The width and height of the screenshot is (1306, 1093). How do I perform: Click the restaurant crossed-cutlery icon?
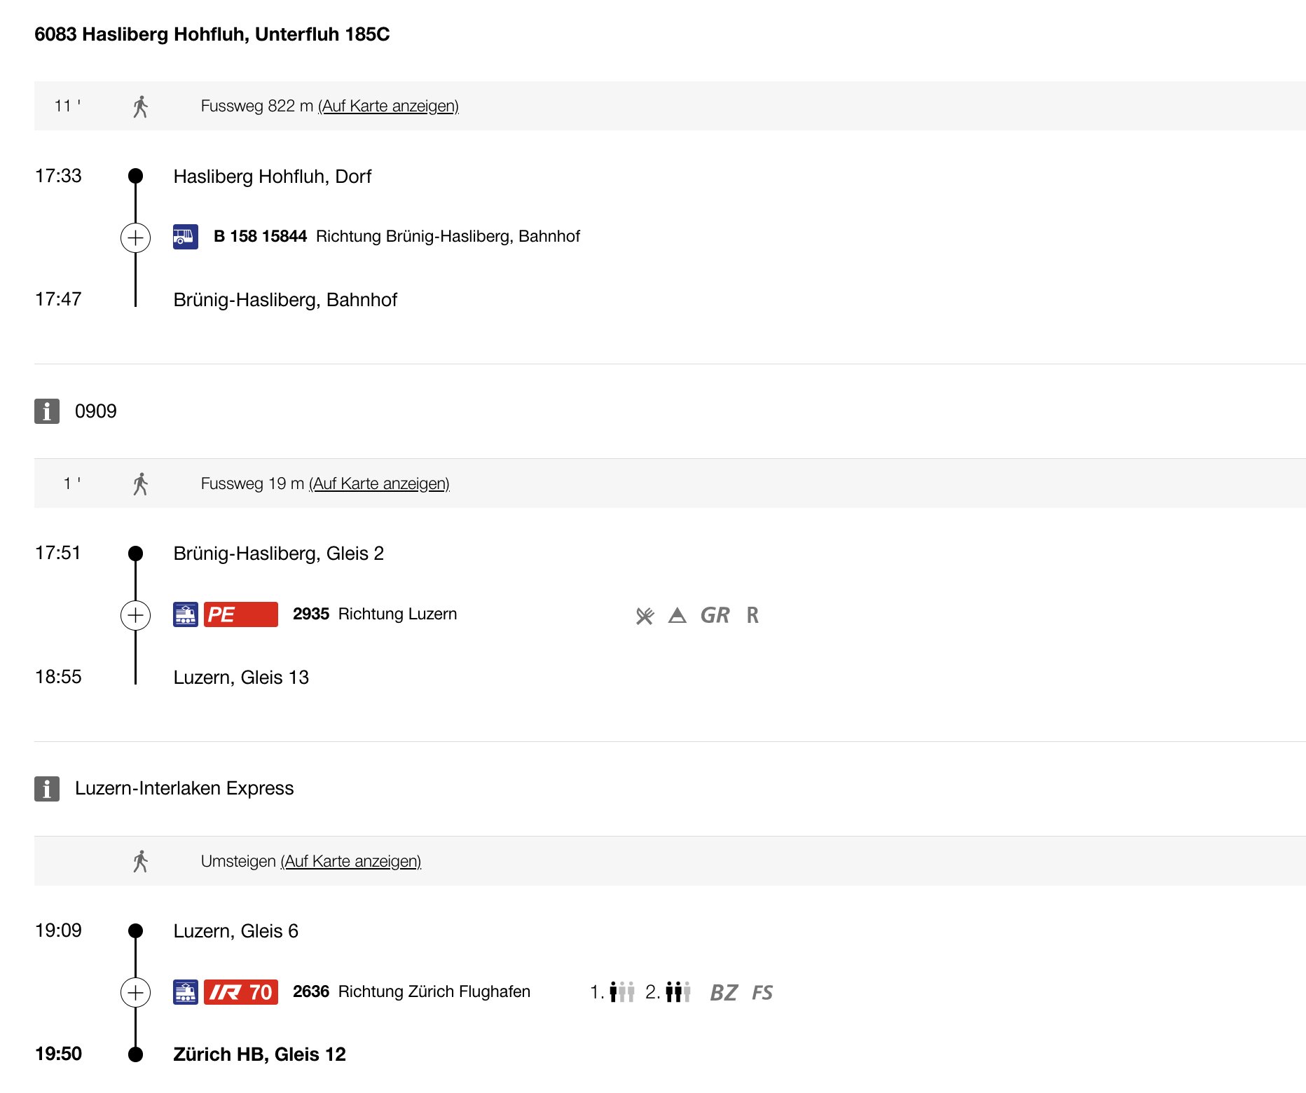coord(645,615)
